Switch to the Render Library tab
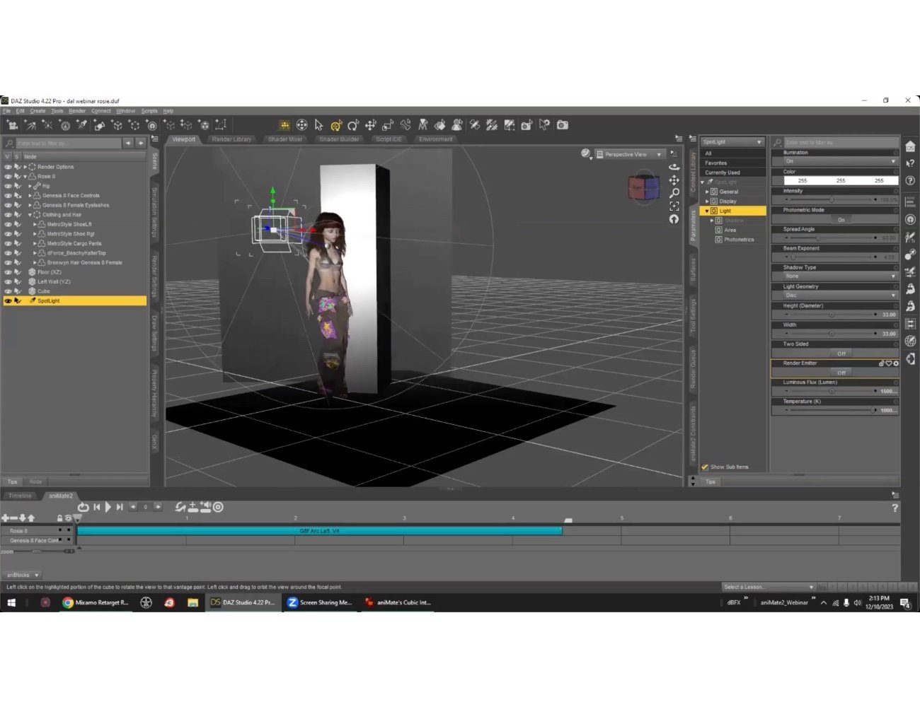 pos(231,139)
